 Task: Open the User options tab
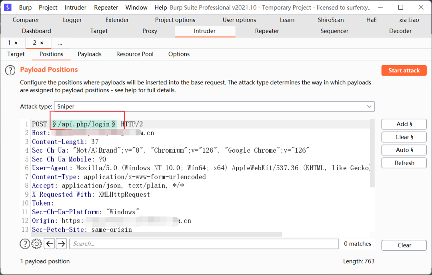click(x=239, y=20)
